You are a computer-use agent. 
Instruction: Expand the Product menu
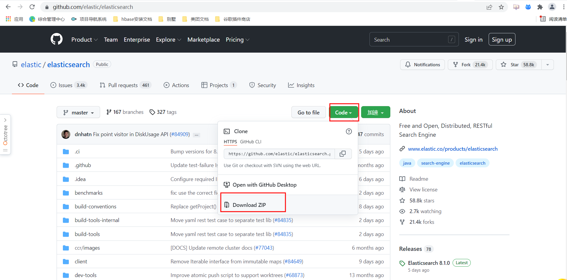pos(84,40)
